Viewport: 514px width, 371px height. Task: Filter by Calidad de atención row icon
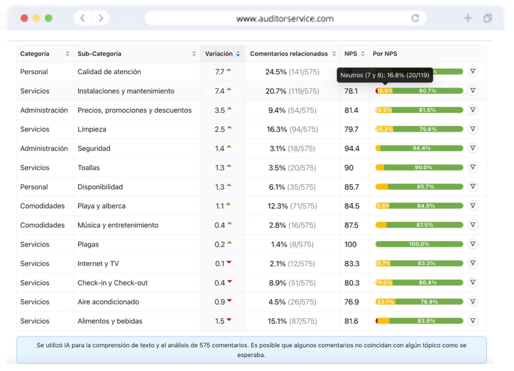coord(473,72)
